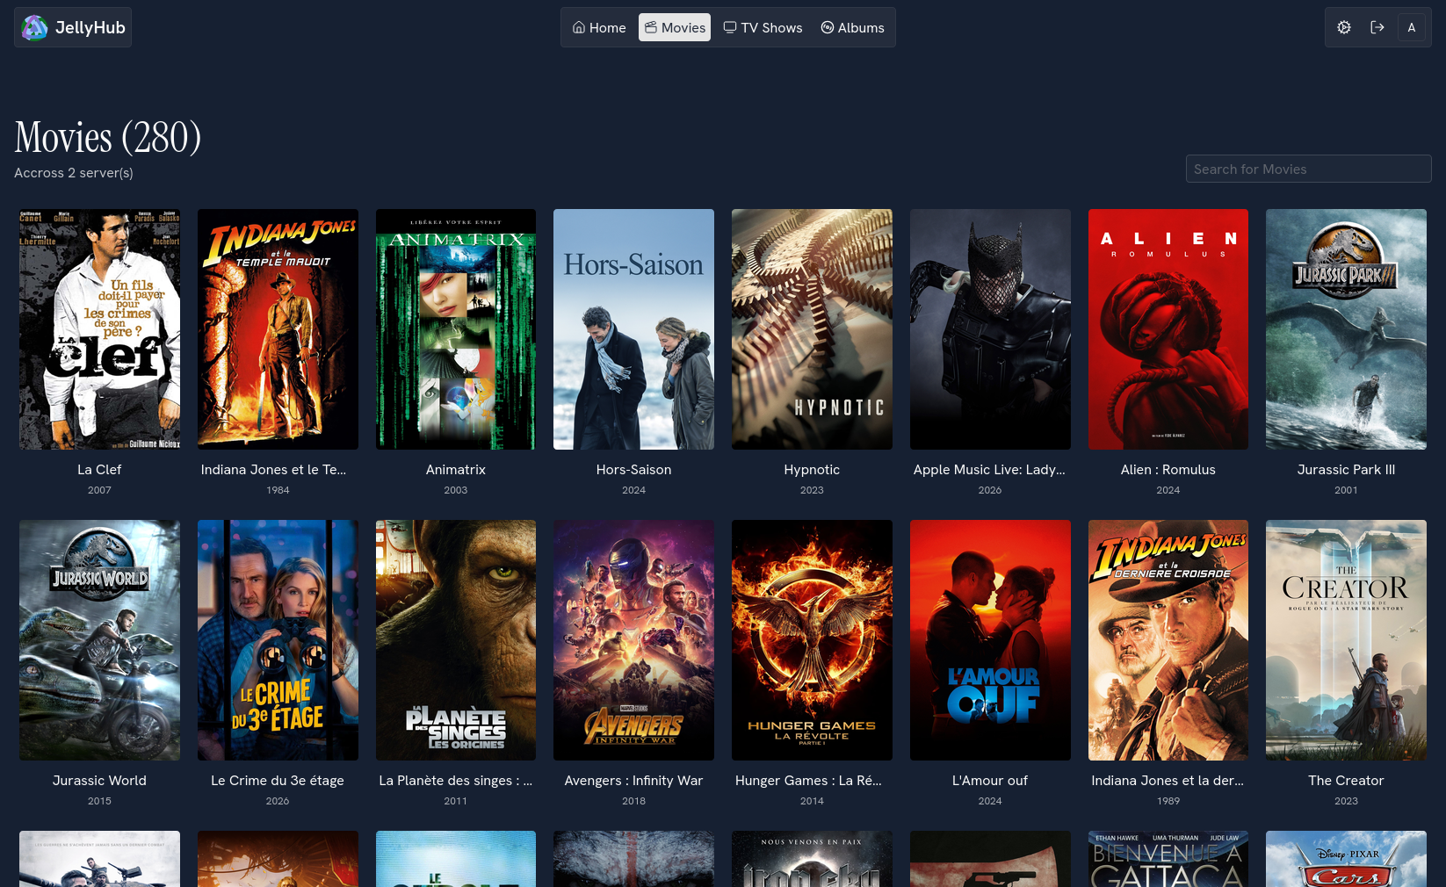This screenshot has height=887, width=1446.
Task: Open Avengers Infinity War poster
Action: [x=633, y=640]
